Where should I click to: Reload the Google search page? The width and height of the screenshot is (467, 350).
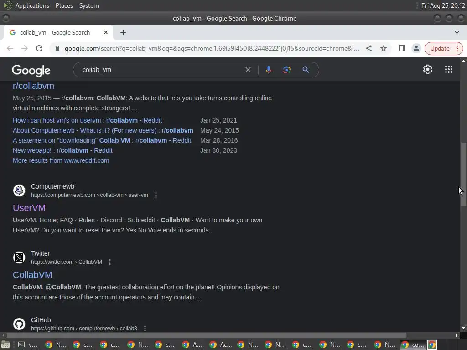coord(39,48)
